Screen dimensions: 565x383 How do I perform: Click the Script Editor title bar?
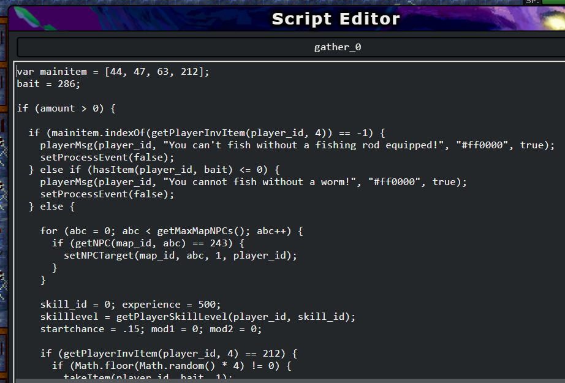point(286,19)
